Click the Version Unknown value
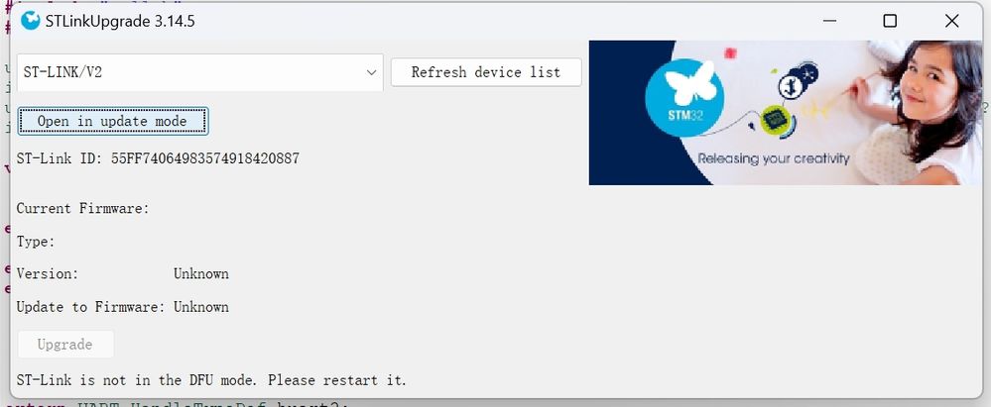 (x=201, y=273)
